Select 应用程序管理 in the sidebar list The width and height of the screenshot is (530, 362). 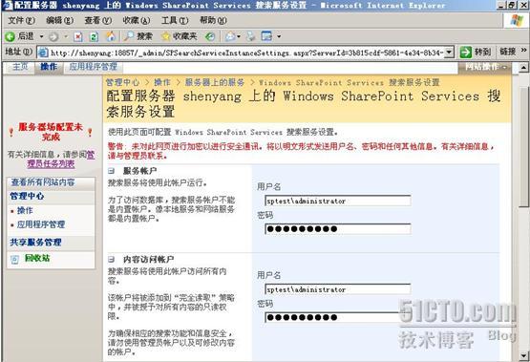click(x=41, y=224)
